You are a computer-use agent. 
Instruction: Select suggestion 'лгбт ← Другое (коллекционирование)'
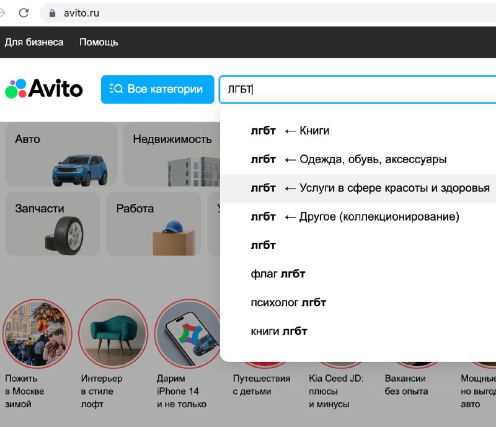pyautogui.click(x=358, y=217)
